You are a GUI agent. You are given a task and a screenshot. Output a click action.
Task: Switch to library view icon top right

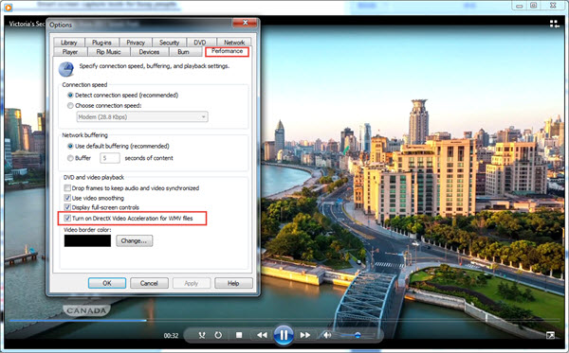(554, 25)
